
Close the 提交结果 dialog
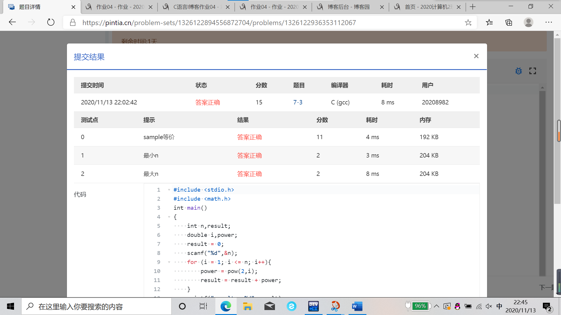click(x=476, y=56)
